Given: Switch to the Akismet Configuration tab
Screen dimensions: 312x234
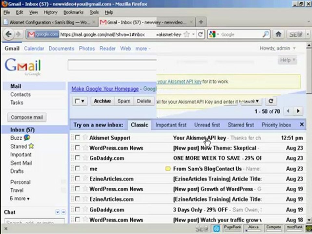Looking at the screenshot, I should click(x=50, y=22).
